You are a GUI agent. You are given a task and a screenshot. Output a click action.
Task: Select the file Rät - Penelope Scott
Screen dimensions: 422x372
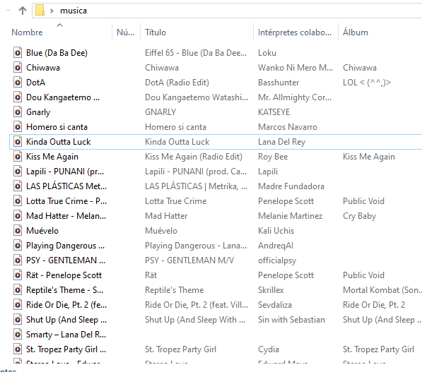(x=64, y=275)
